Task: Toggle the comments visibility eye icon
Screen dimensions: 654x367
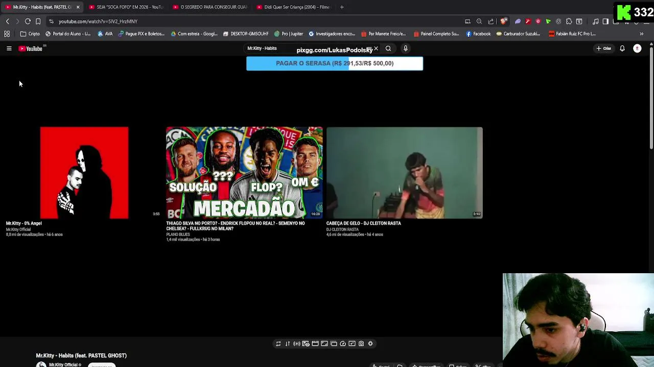Action: (x=306, y=344)
